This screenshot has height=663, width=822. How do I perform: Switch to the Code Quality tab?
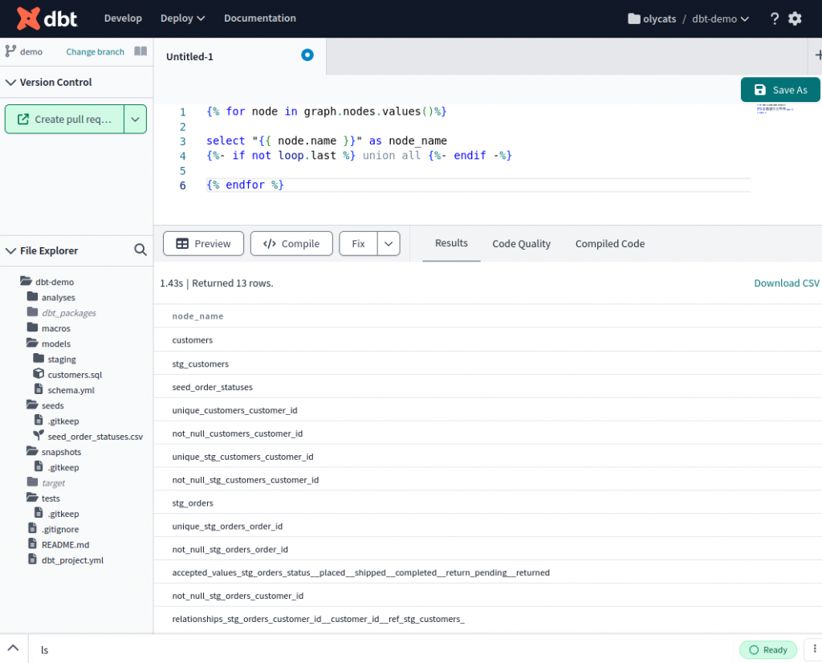[521, 244]
